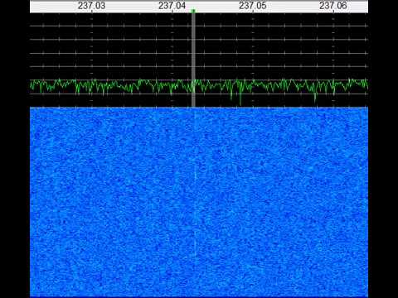Click the bottom grid line under the green trace
This screenshot has width=398, height=298.
[x=199, y=94]
